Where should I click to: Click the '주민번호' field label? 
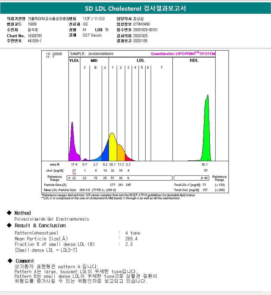point(14,41)
